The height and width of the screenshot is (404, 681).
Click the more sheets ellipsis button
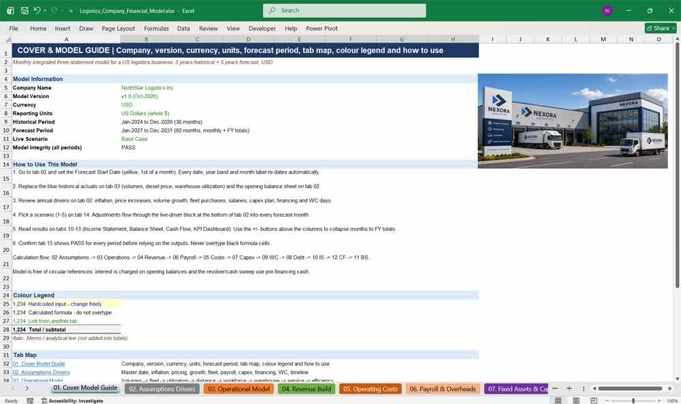pos(554,388)
